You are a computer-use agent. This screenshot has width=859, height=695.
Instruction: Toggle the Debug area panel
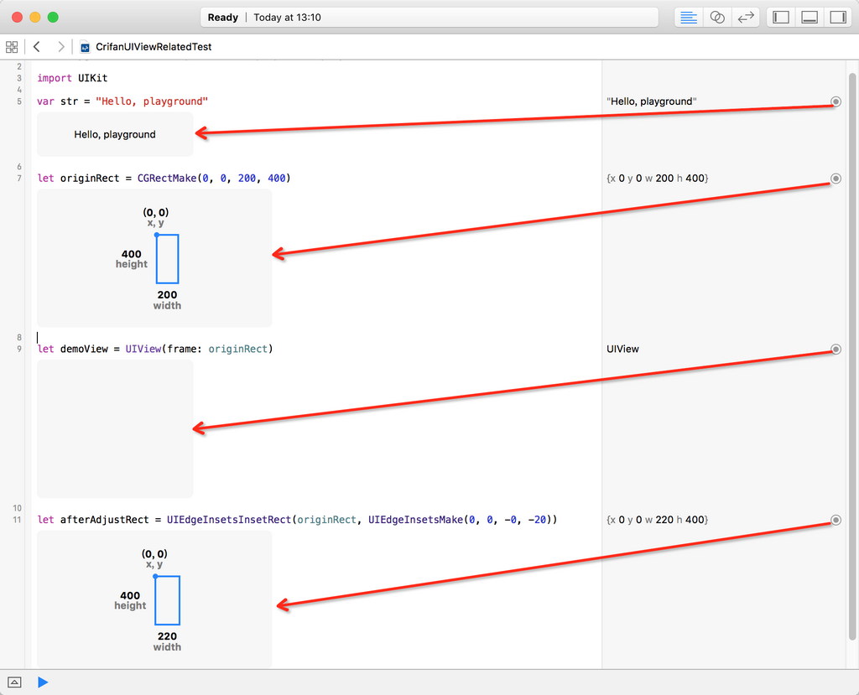coord(810,18)
